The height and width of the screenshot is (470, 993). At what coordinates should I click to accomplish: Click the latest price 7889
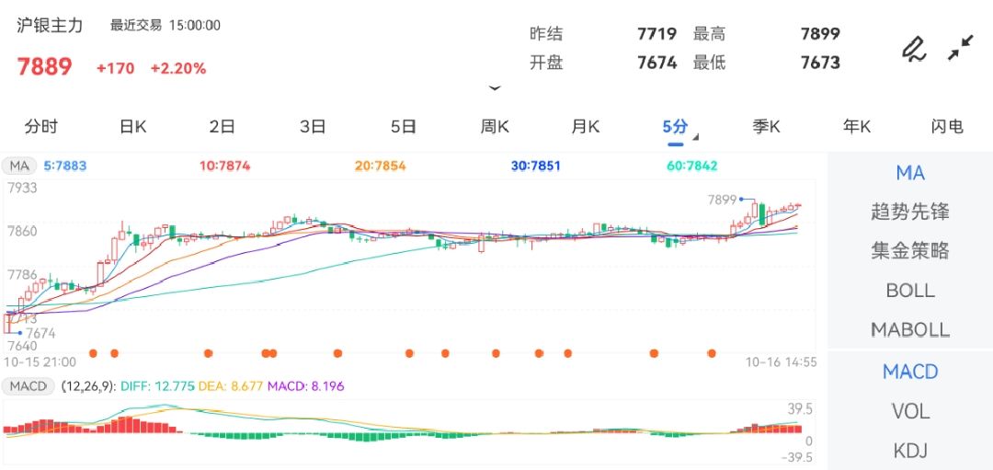coord(44,66)
